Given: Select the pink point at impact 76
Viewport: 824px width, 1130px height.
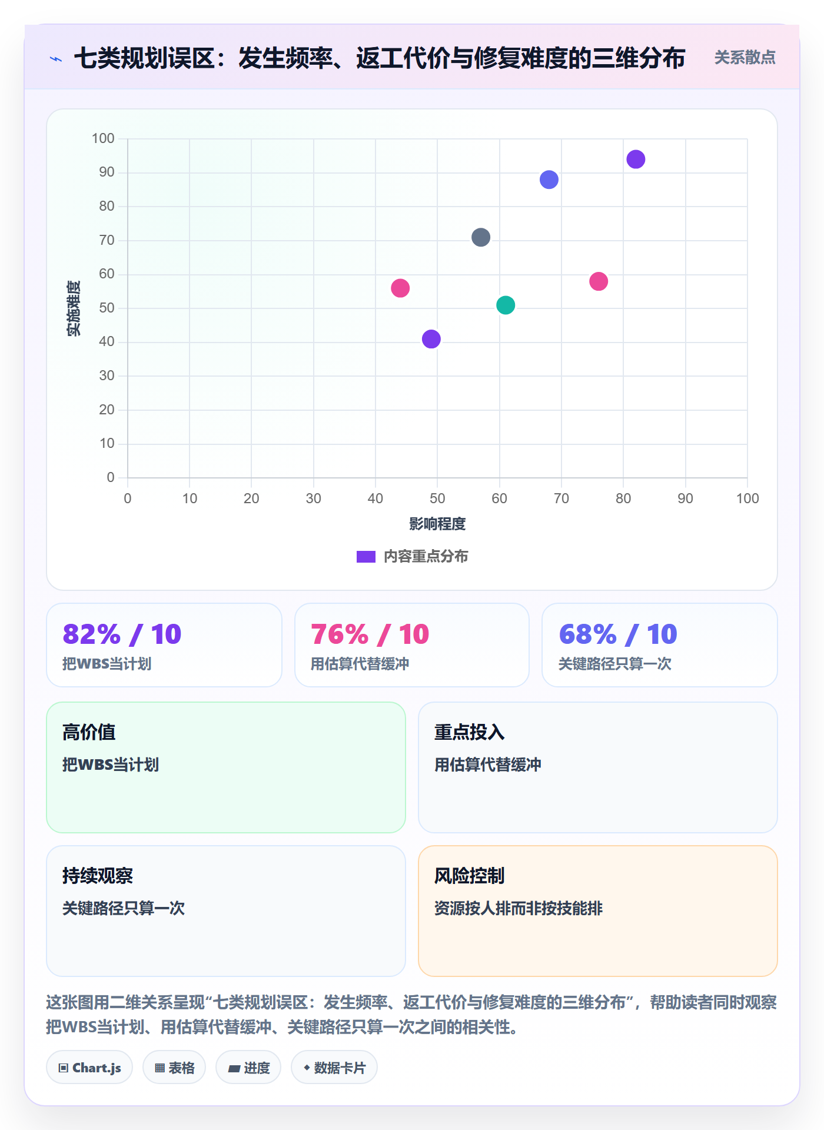Looking at the screenshot, I should 599,281.
